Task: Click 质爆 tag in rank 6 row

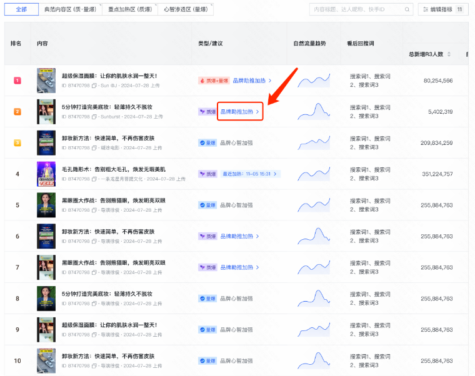Action: (x=207, y=237)
